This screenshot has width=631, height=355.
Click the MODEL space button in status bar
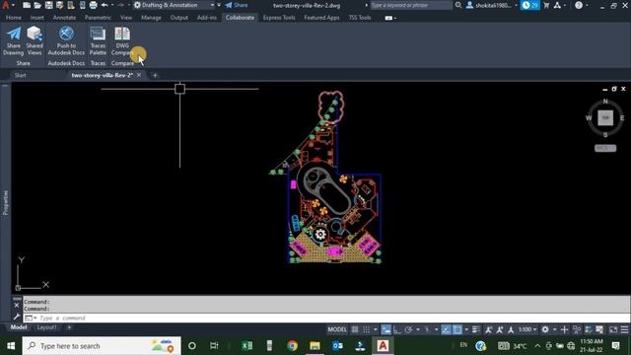[337, 329]
